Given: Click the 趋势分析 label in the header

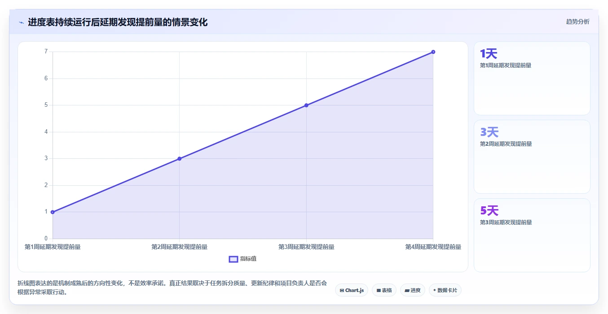Looking at the screenshot, I should 577,22.
